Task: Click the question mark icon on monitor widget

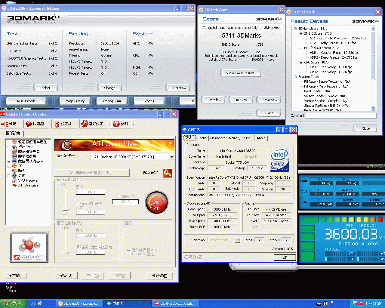Action: point(372,167)
